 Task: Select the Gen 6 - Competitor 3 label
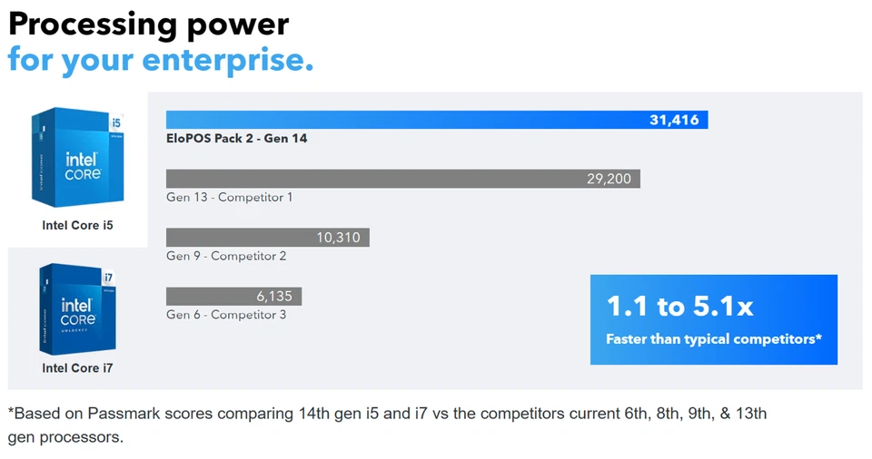(x=226, y=315)
